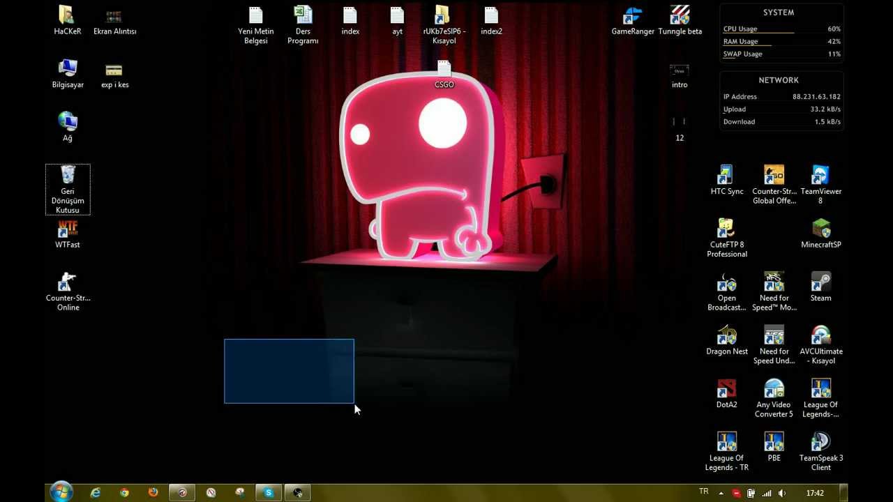893x502 pixels.
Task: Click the Upload speed gadget row
Action: 781,109
